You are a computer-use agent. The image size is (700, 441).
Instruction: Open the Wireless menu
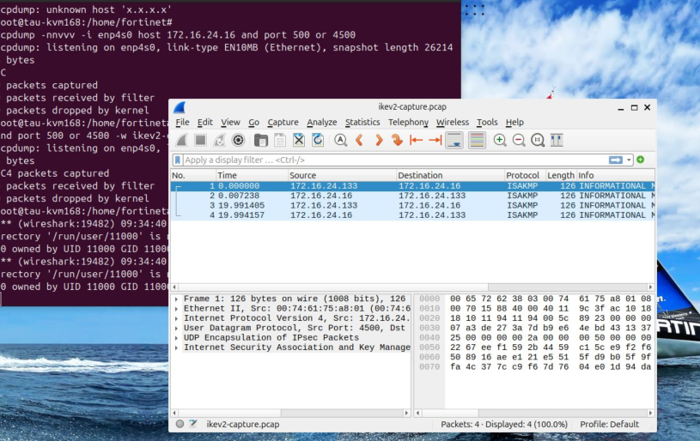tap(453, 122)
